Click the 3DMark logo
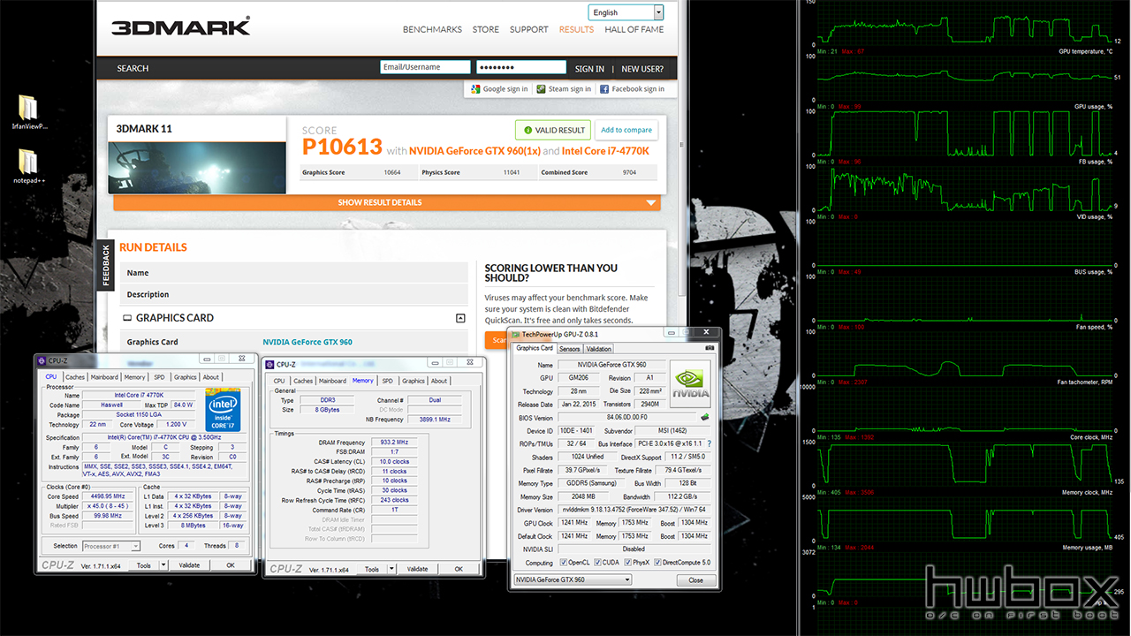This screenshot has width=1131, height=636. (180, 26)
